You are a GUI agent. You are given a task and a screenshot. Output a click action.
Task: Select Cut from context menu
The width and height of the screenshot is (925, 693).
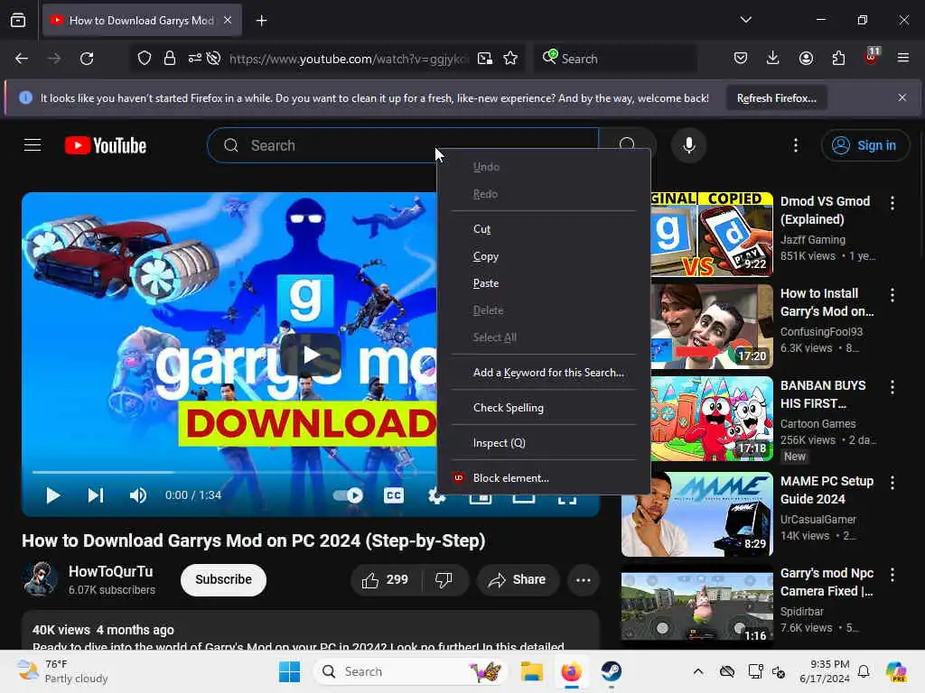pos(543,228)
